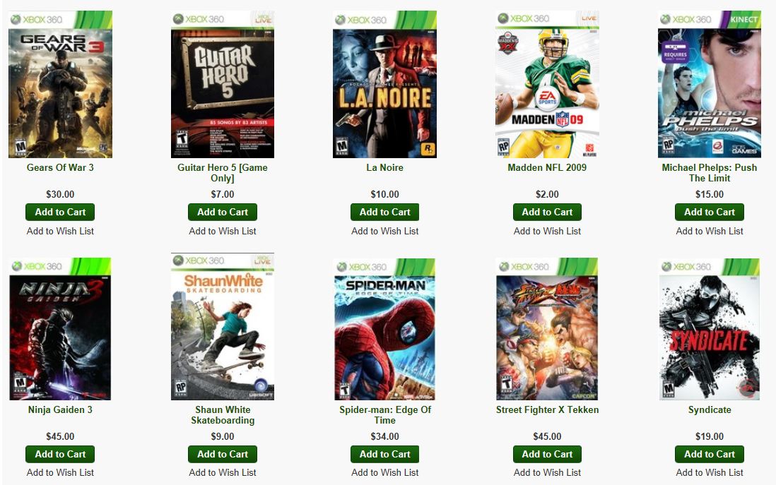776x485 pixels.
Task: Add La Noire to wish list
Action: click(384, 231)
